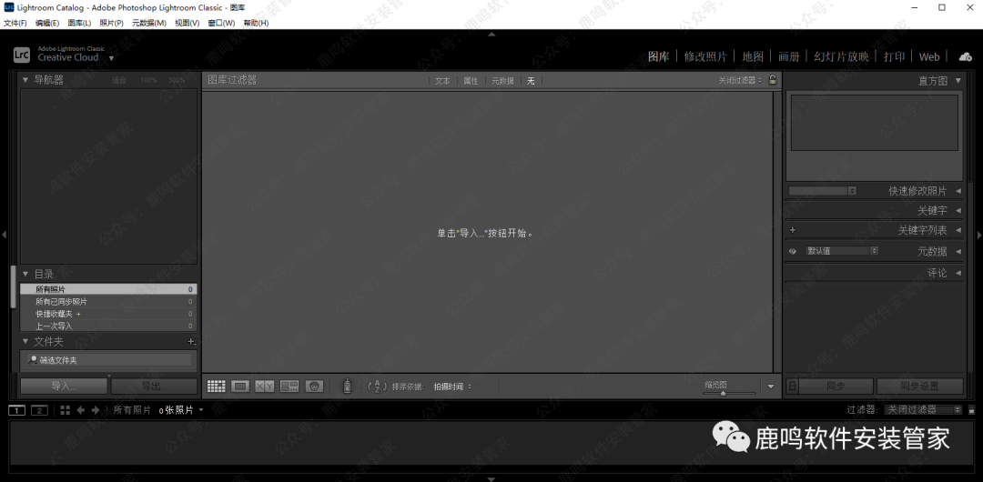Expand the 关键字列表 panel

(958, 230)
